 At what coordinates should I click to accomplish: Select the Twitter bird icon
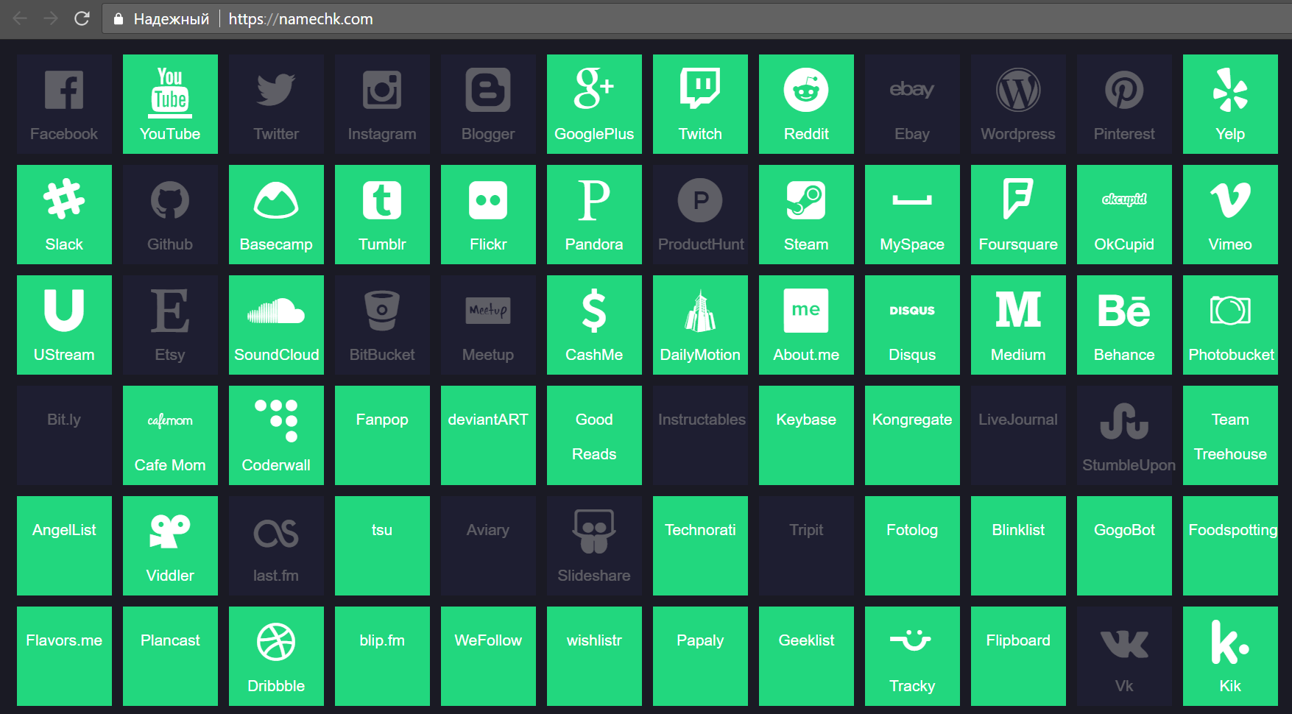pos(276,90)
